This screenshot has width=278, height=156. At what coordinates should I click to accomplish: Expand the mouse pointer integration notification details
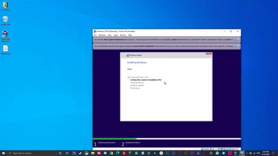tap(235, 46)
